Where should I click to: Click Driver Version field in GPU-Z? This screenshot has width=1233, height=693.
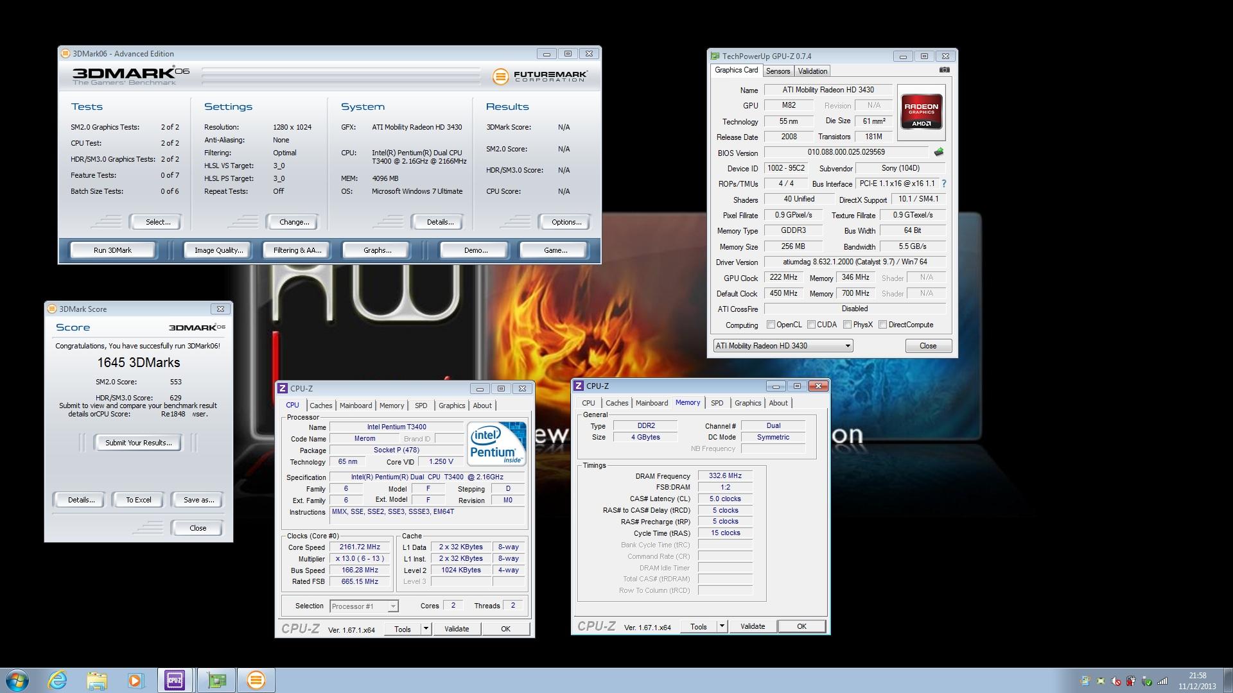click(855, 262)
